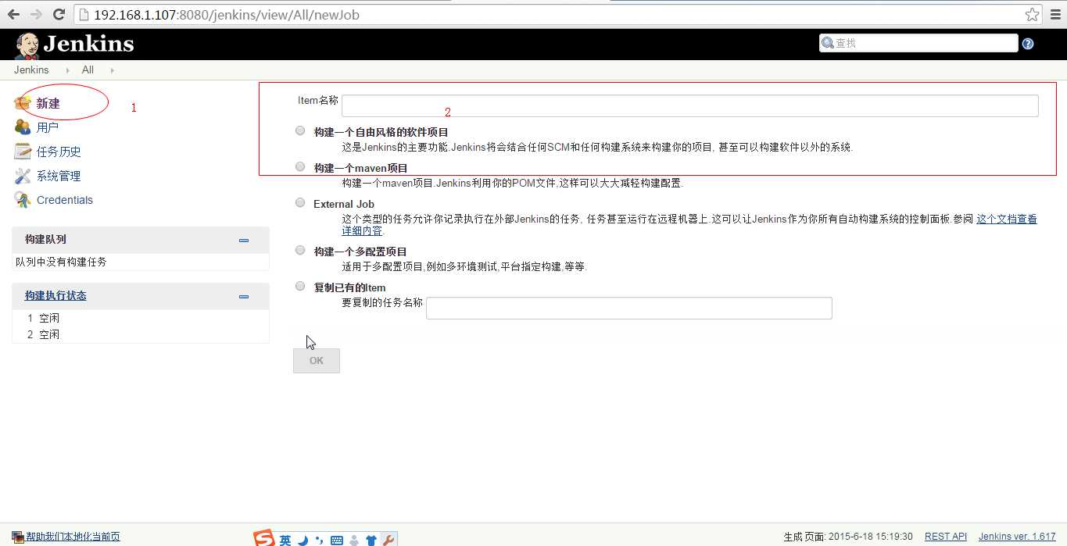Screen dimensions: 1067x546
Task: Click the 查找 search box
Action: [x=918, y=43]
